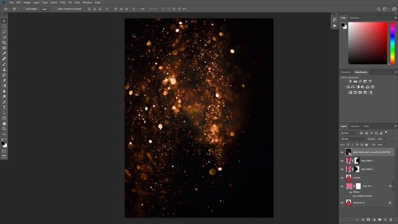Switch to the Channels tab
Image resolution: width=398 pixels, height=224 pixels.
click(355, 126)
